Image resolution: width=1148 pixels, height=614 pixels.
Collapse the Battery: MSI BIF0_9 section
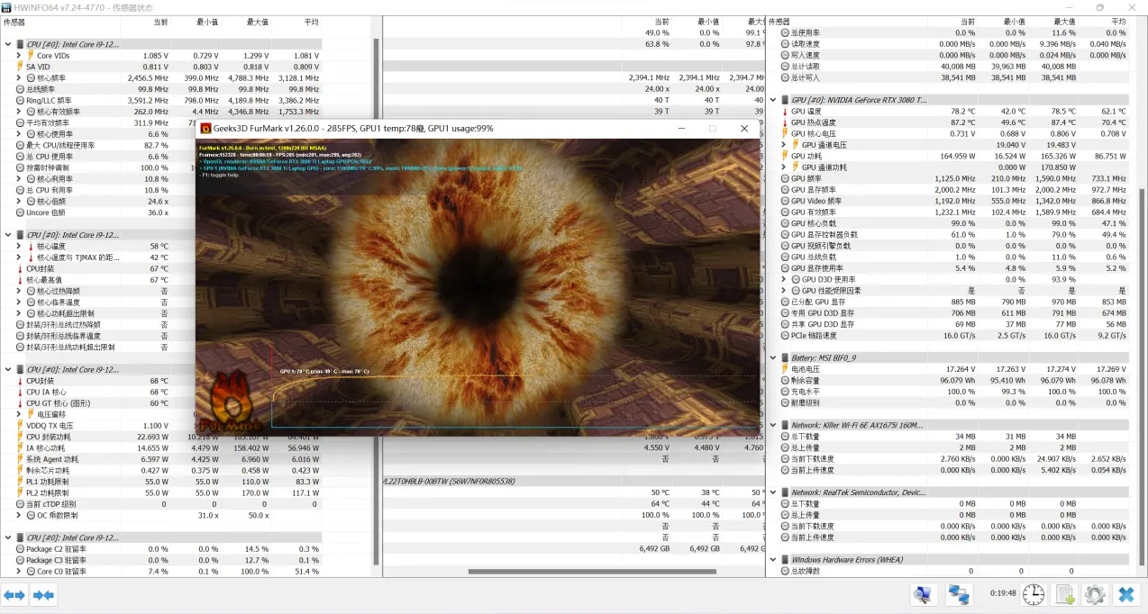[x=773, y=357]
